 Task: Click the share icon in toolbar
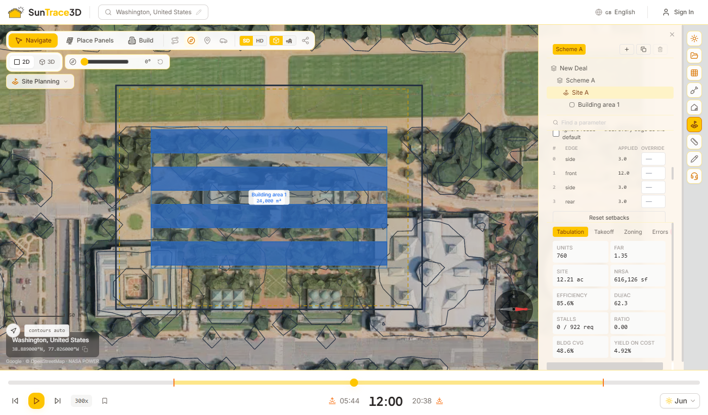coord(305,40)
